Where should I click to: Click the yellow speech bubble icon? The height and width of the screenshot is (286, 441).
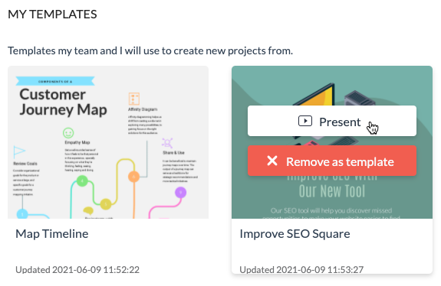88,210
